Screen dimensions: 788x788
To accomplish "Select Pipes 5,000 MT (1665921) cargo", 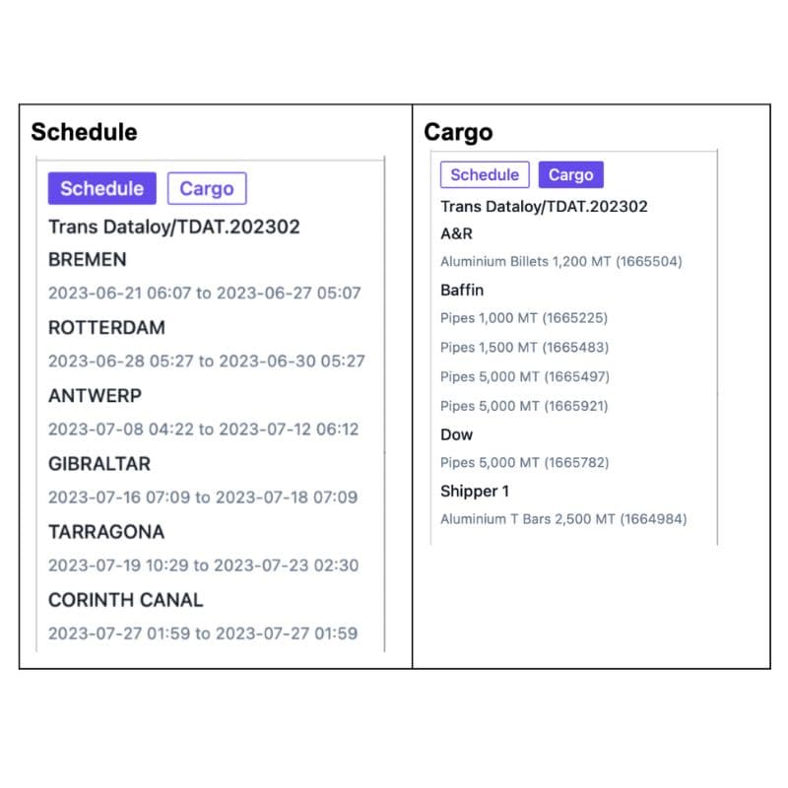I will (x=524, y=406).
